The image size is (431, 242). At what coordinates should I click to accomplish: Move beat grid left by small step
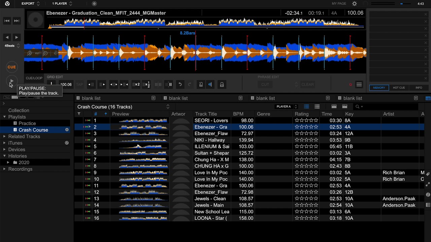91,85
